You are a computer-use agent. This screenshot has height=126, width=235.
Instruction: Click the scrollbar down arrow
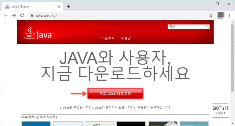pos(232,123)
